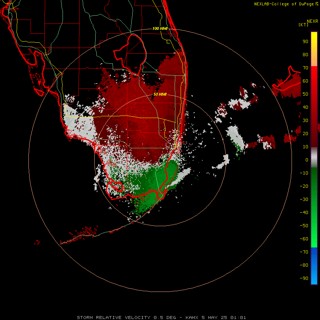Click the -90 value on the velocity scale
The width and height of the screenshot is (320, 320).
[x=304, y=278]
